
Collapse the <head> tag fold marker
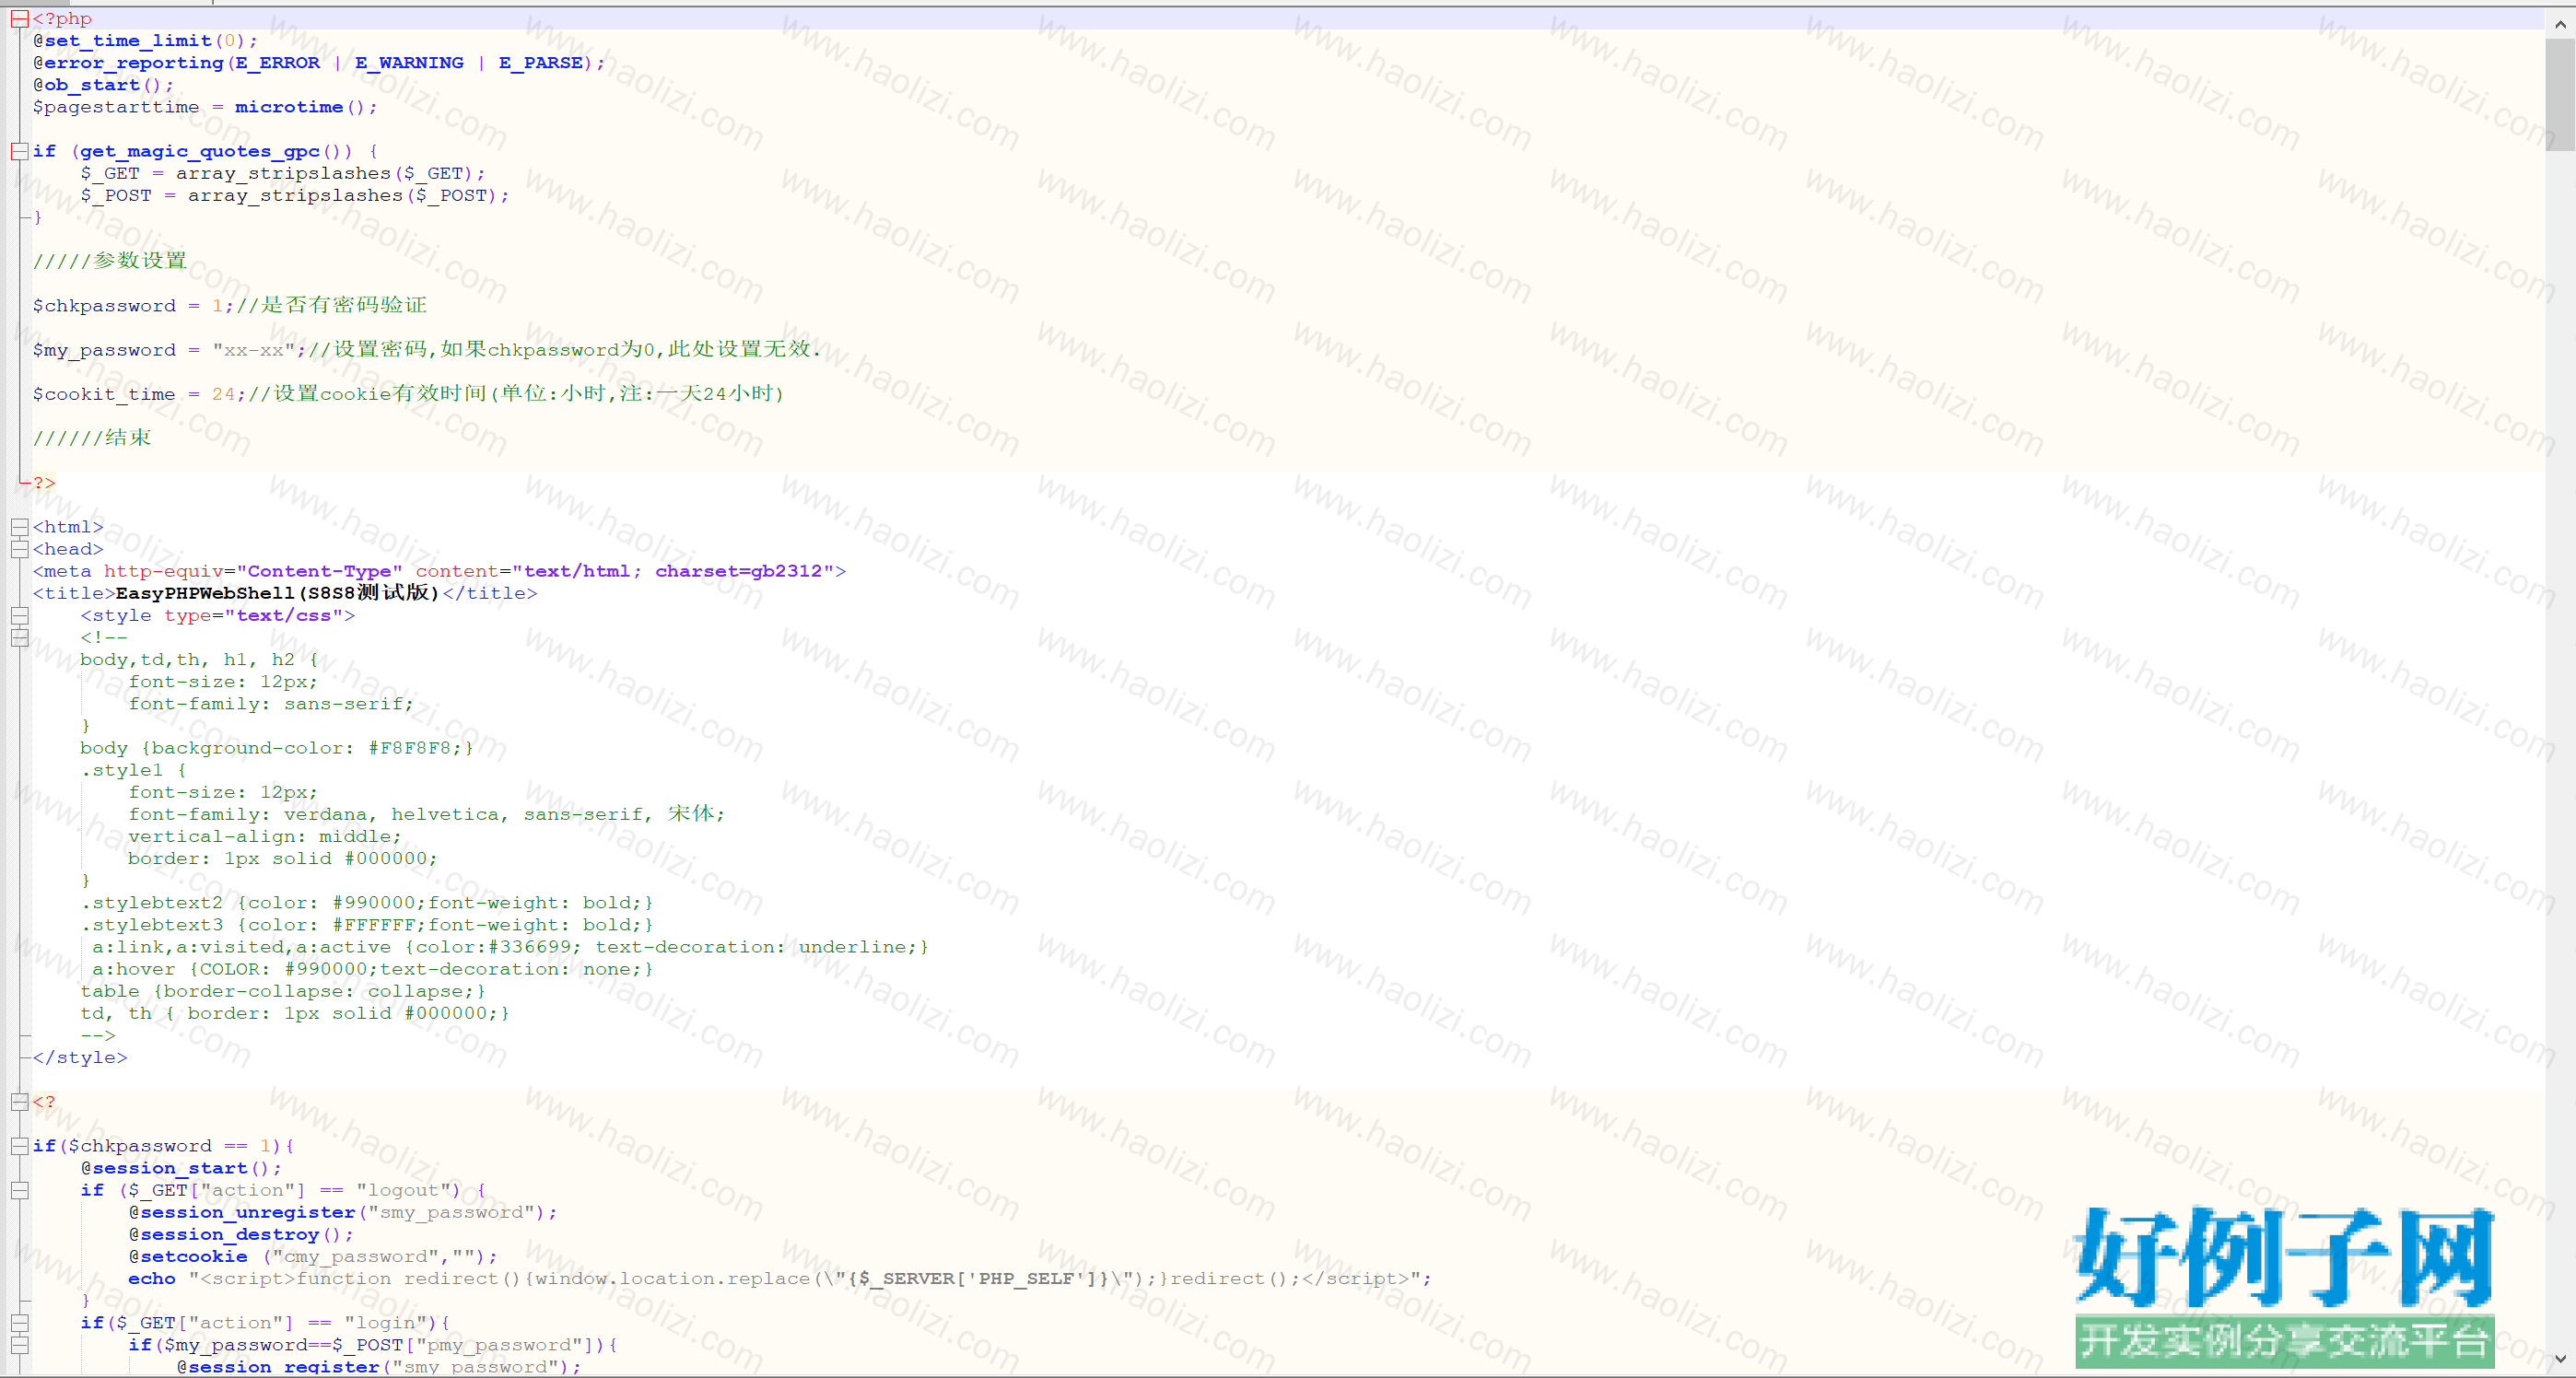coord(19,549)
